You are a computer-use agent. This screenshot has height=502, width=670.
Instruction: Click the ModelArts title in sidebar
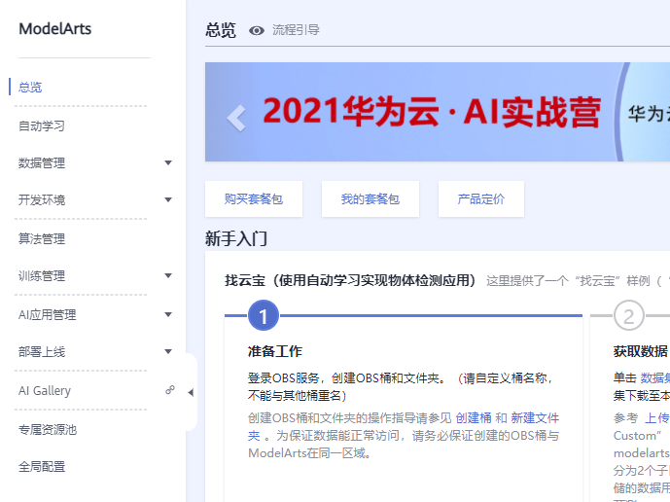click(55, 28)
